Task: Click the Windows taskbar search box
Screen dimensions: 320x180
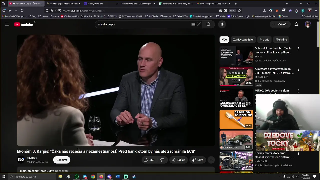Action: (x=32, y=177)
